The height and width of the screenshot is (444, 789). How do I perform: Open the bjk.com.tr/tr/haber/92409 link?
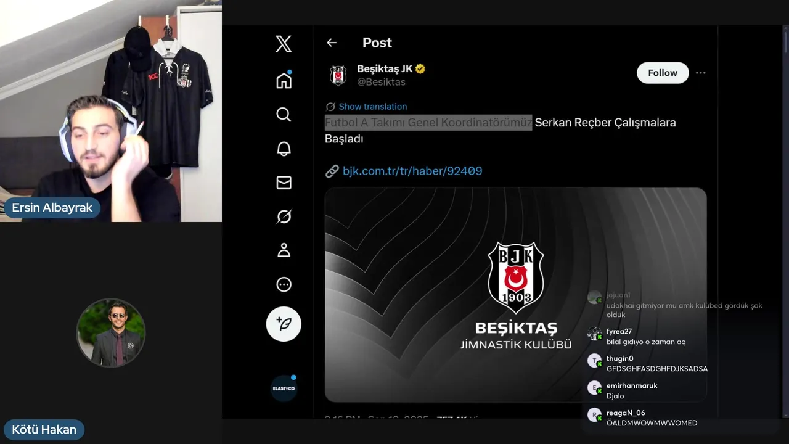tap(412, 171)
